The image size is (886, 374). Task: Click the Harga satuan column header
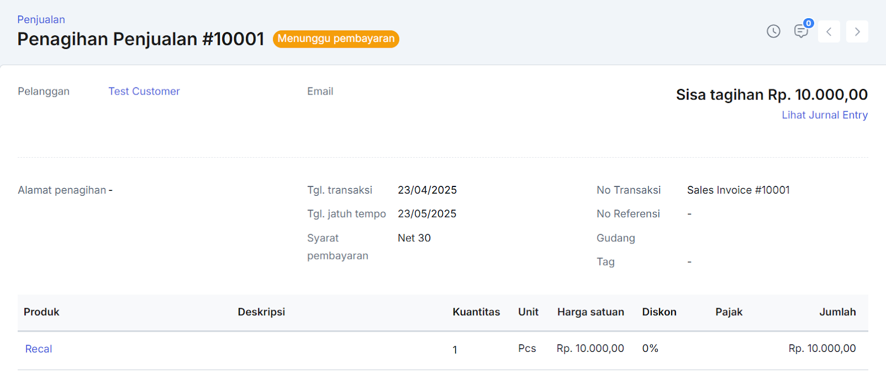pos(590,312)
